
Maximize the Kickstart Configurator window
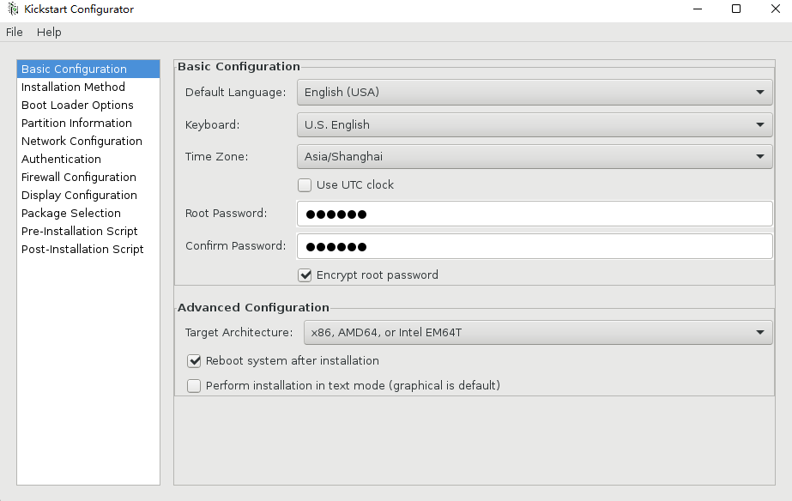(736, 9)
